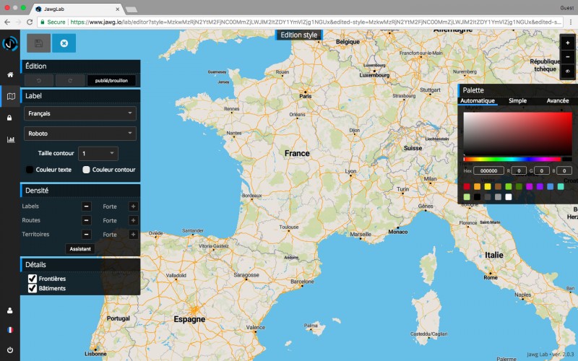Click the Hex color input field

coord(489,170)
